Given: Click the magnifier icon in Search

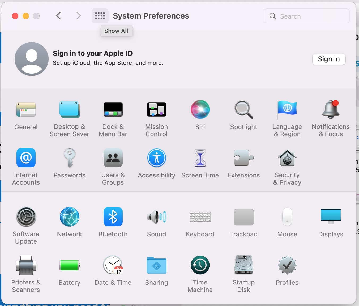Looking at the screenshot, I should (273, 16).
